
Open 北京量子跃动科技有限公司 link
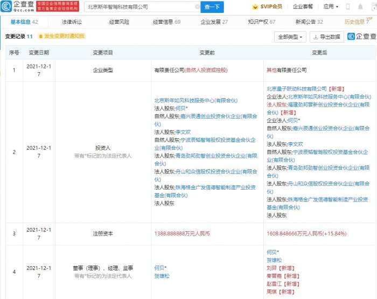[x=297, y=88]
